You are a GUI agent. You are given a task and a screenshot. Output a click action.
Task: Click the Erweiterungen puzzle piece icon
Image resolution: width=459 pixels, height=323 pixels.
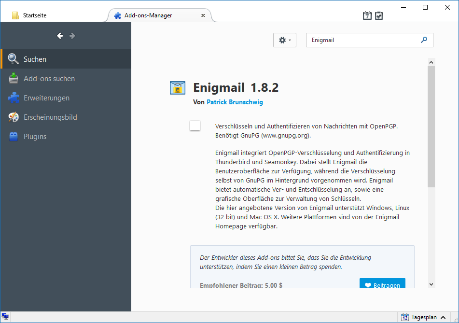[x=14, y=98]
